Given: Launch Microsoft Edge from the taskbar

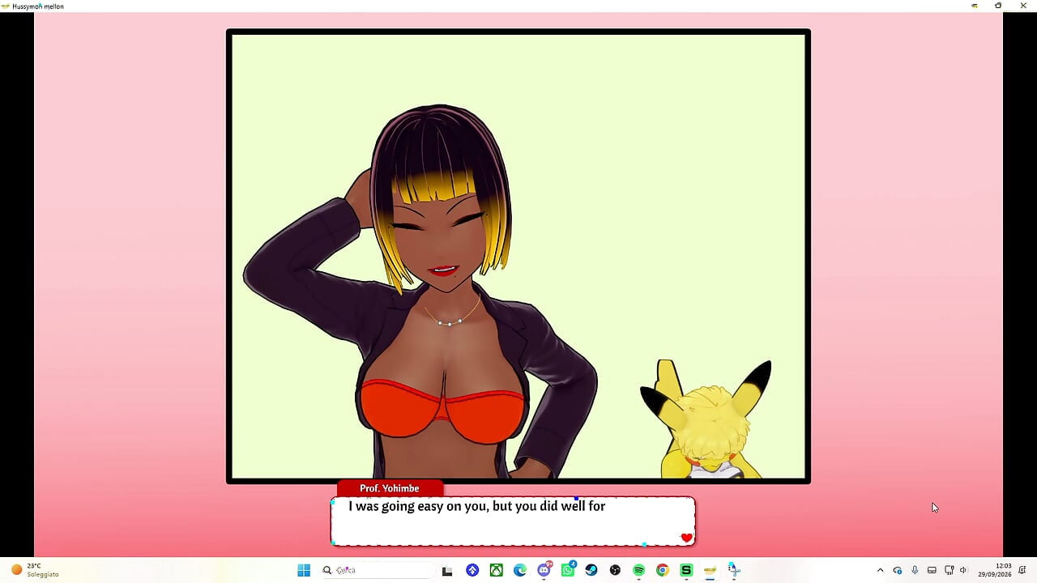Looking at the screenshot, I should (x=520, y=570).
